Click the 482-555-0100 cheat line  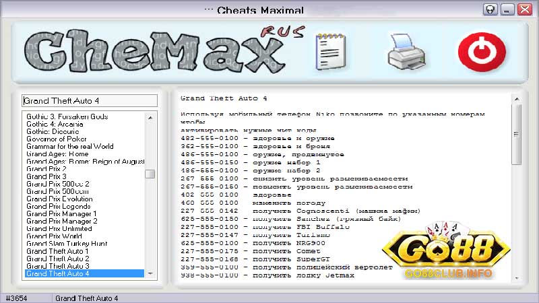point(257,139)
